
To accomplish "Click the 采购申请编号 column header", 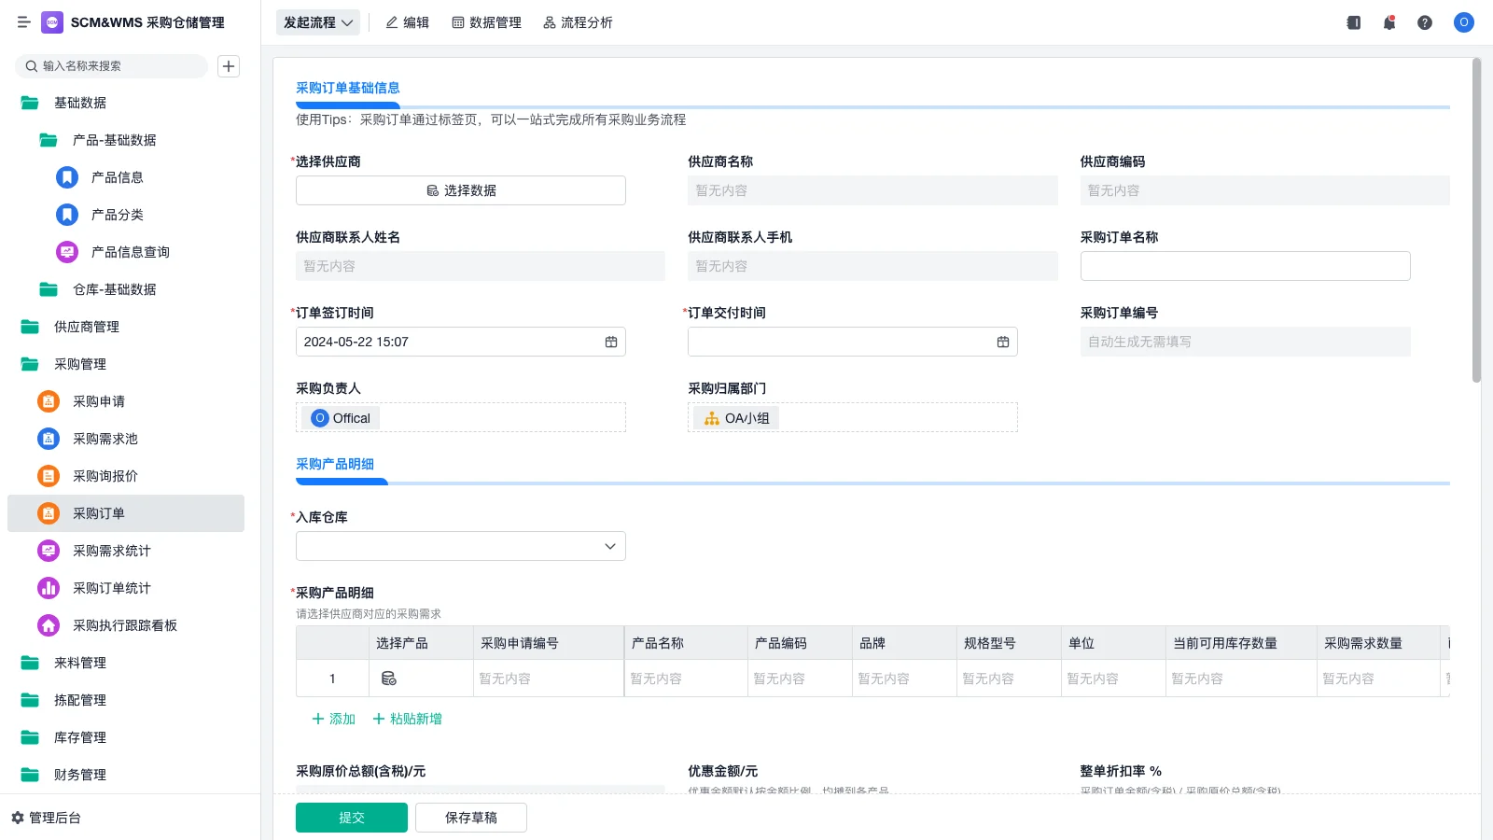I will point(548,643).
